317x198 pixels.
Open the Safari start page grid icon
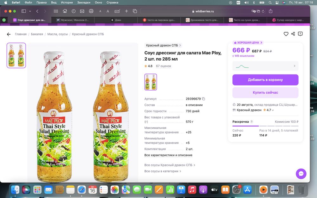(x=56, y=11)
